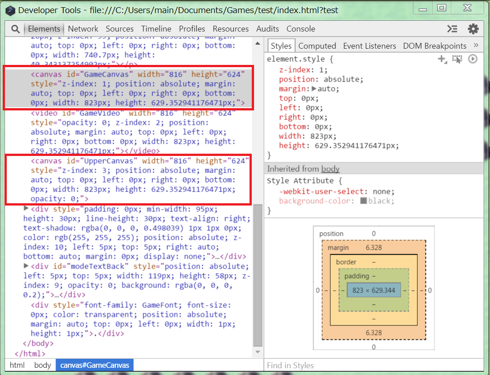Open DevTools settings gear
Image resolution: width=490 pixels, height=375 pixels.
click(x=473, y=29)
